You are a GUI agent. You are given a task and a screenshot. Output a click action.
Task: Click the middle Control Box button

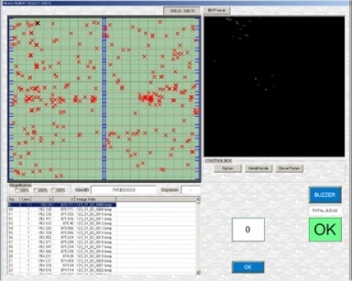(259, 168)
